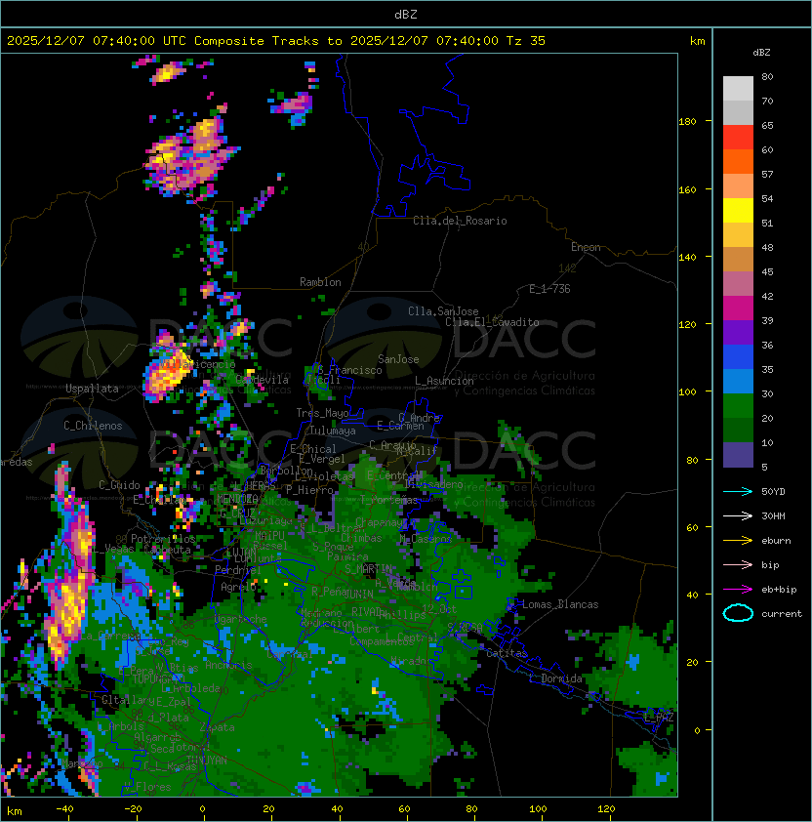The image size is (812, 822).
Task: Click the light gray 70-80 dBZ band
Action: [x=738, y=89]
